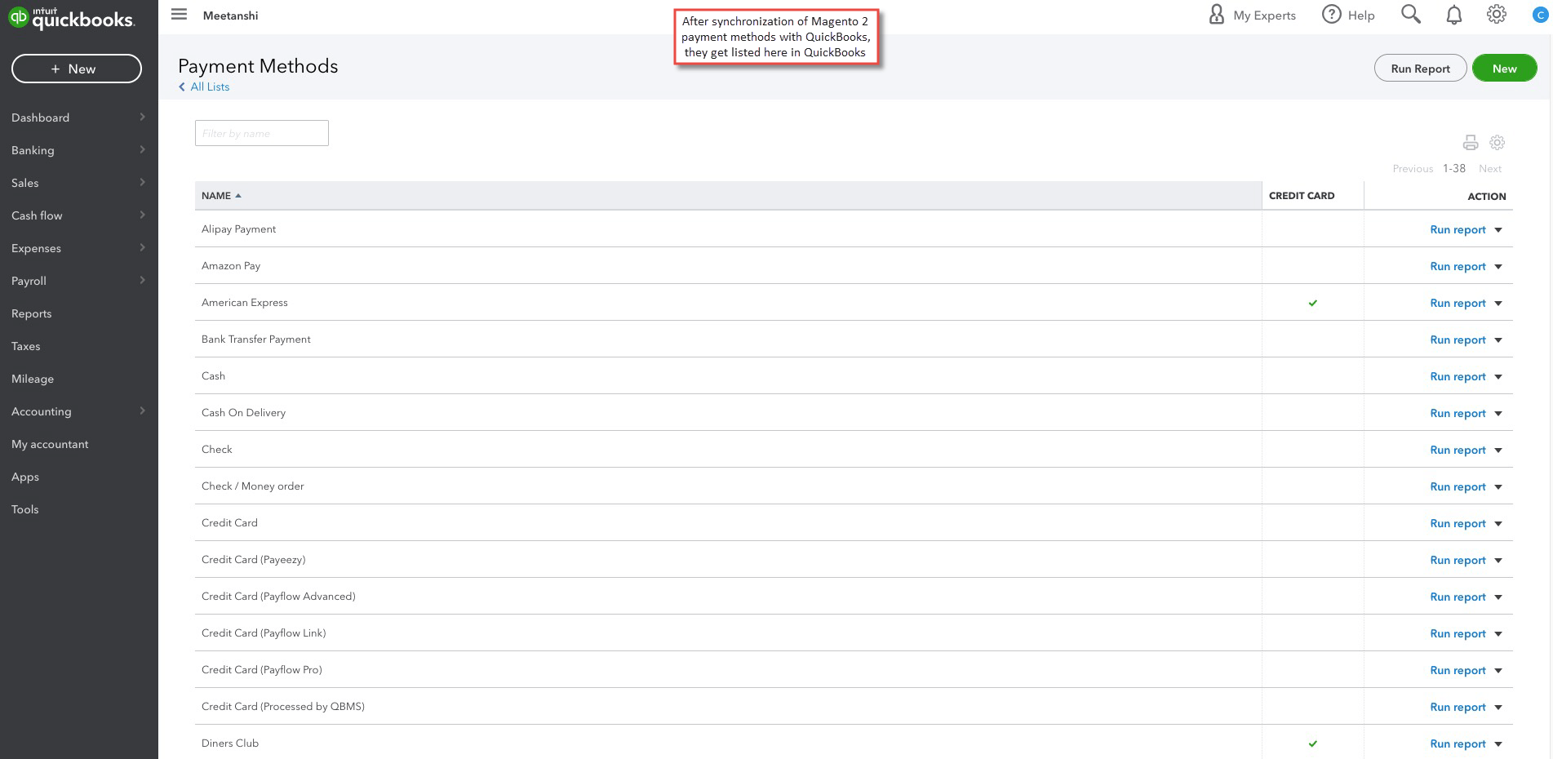Click the user profile avatar
Image resolution: width=1553 pixels, height=759 pixels.
coord(1540,16)
